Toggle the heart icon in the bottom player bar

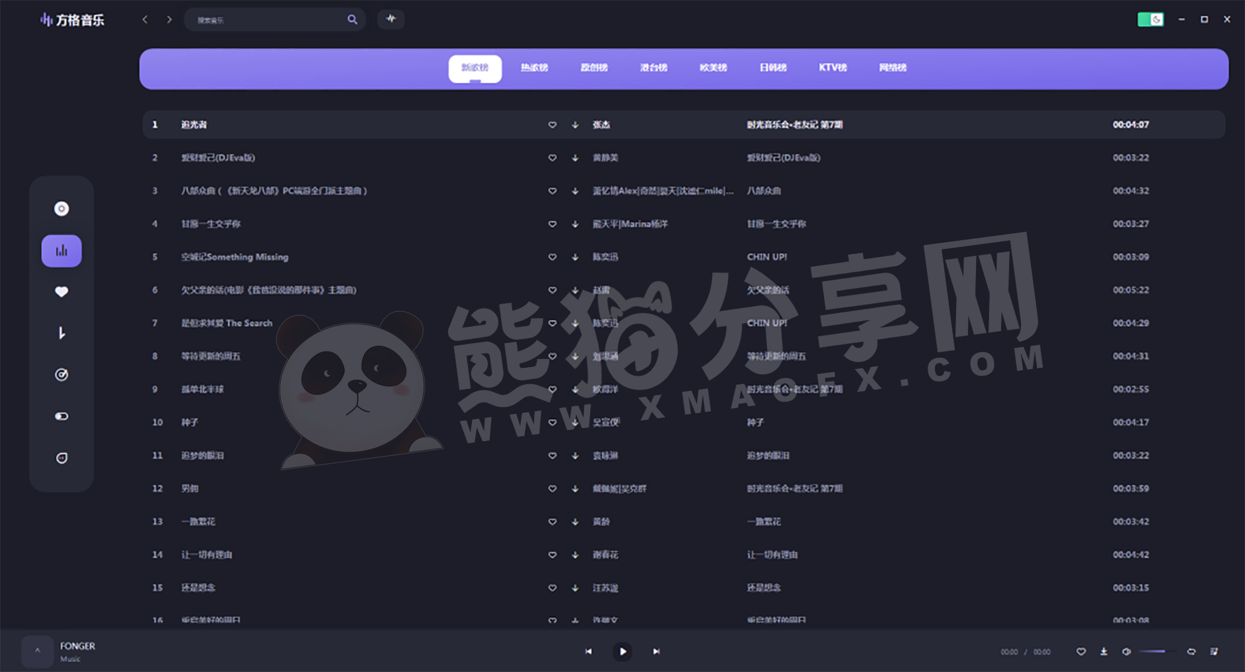(x=1081, y=651)
